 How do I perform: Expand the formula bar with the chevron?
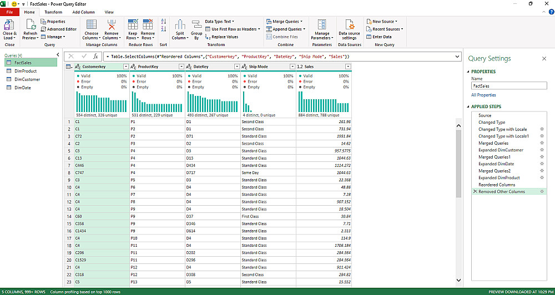457,56
